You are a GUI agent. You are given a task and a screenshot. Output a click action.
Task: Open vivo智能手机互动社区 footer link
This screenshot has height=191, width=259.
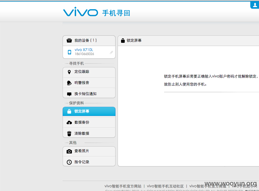point(165,186)
